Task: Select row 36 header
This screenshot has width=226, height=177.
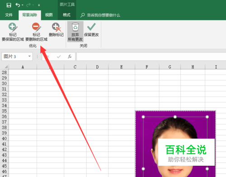Action: tap(5, 116)
